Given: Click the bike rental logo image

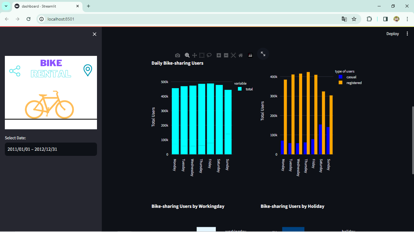Looking at the screenshot, I should coord(51,92).
